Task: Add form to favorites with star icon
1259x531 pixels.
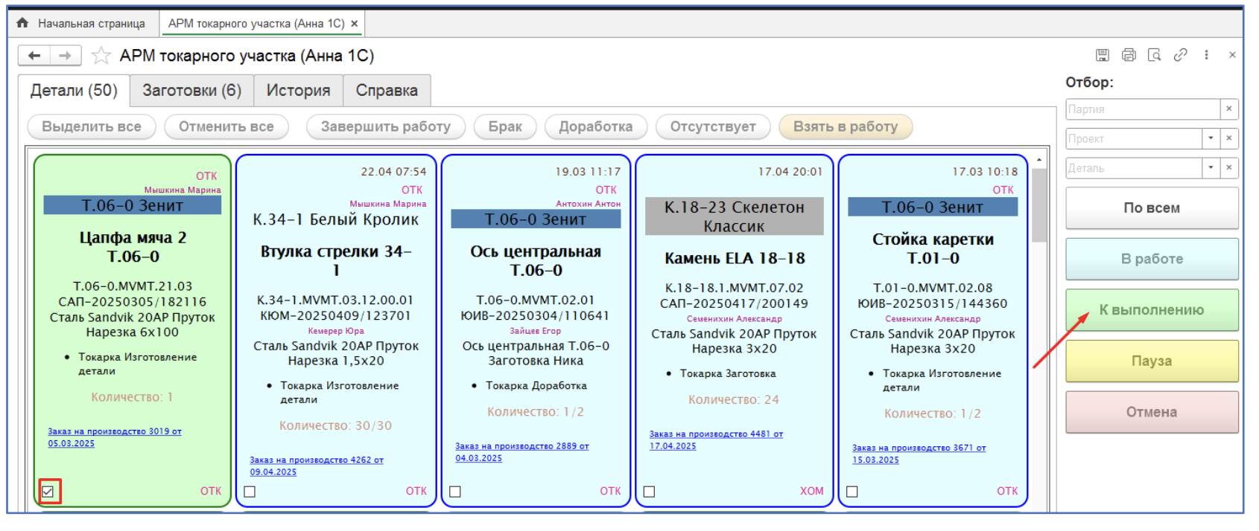Action: point(101,56)
